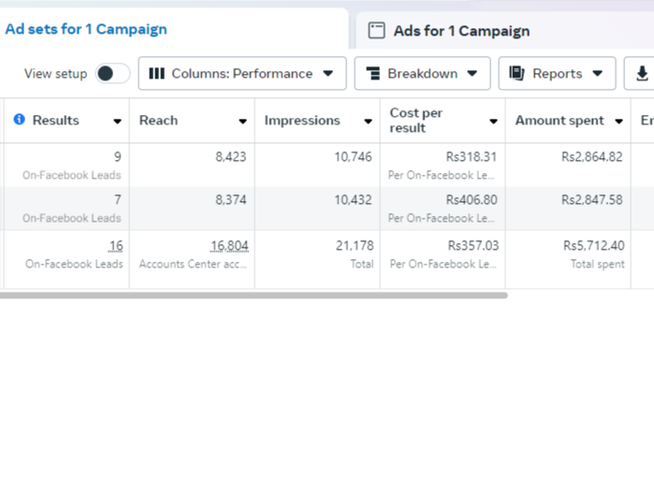Toggle the View setup switch
Image resolution: width=654 pixels, height=490 pixels.
click(112, 74)
